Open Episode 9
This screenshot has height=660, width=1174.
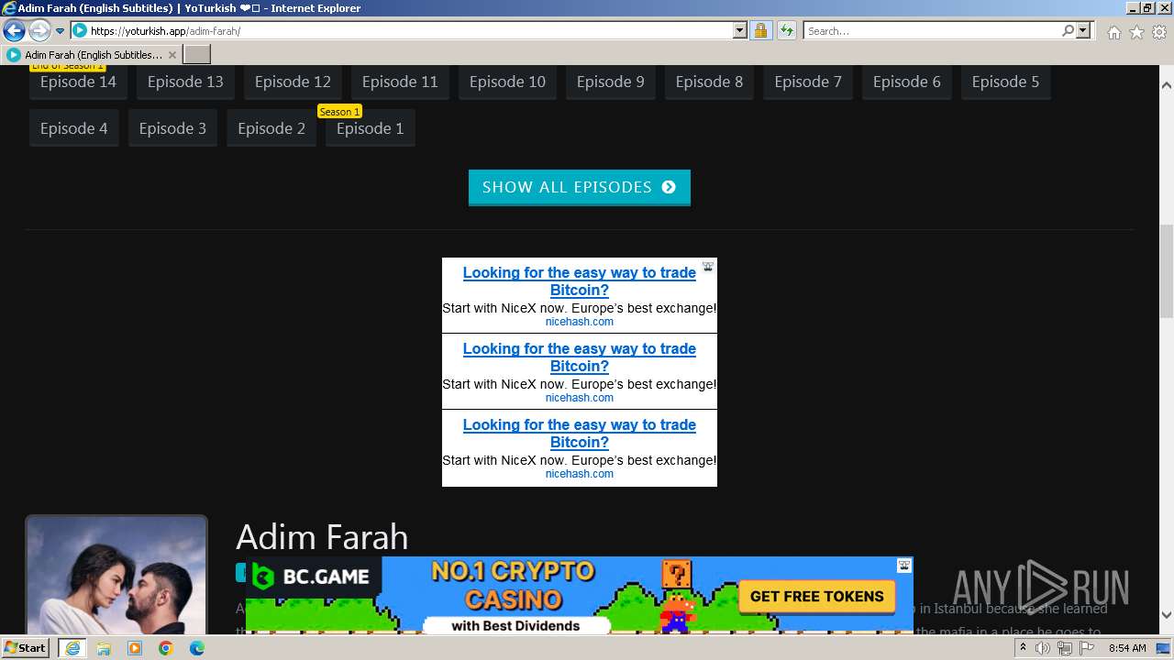(610, 82)
